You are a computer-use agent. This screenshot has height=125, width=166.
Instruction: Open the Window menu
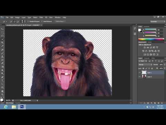pyautogui.click(x=58, y=17)
